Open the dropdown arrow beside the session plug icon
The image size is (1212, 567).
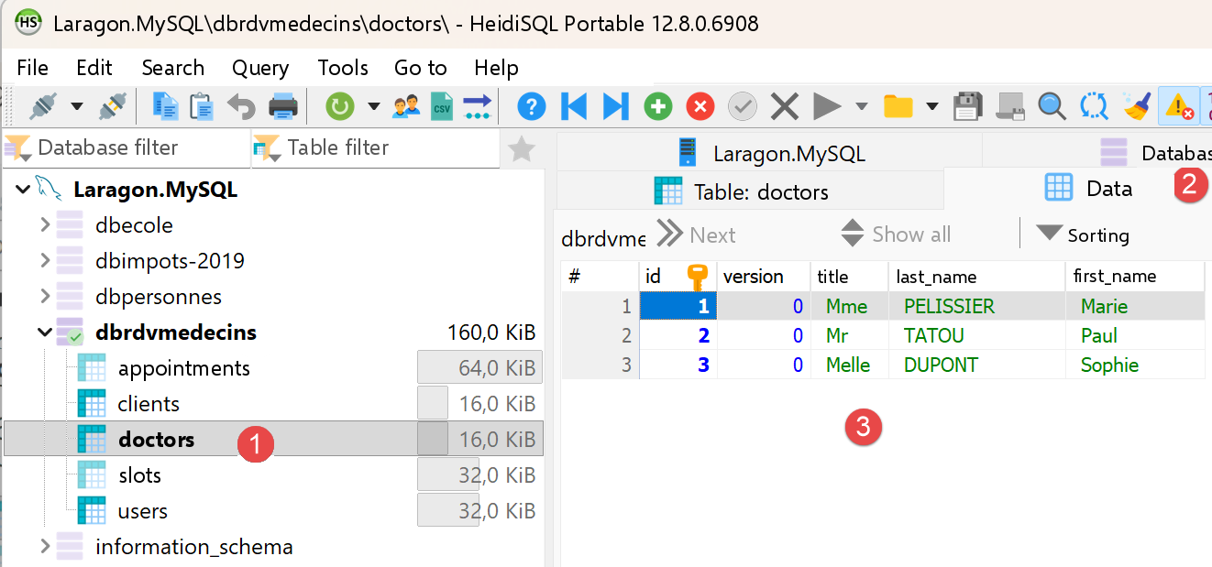(x=77, y=106)
